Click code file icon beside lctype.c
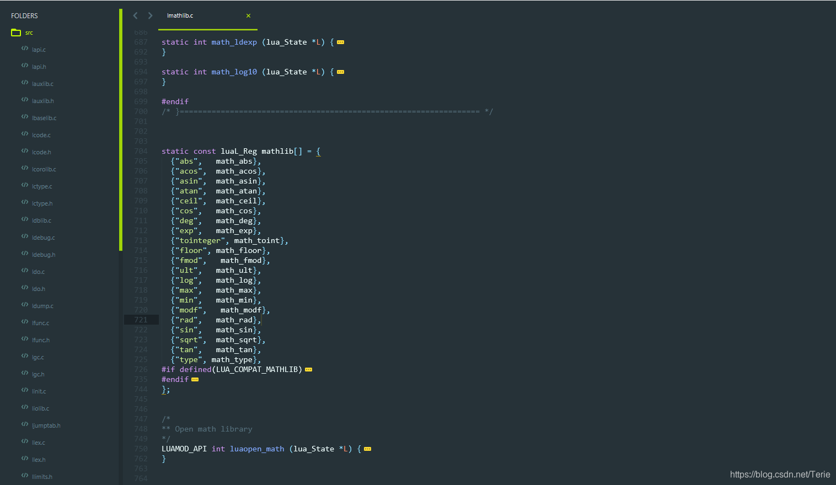Image resolution: width=836 pixels, height=485 pixels. [25, 185]
